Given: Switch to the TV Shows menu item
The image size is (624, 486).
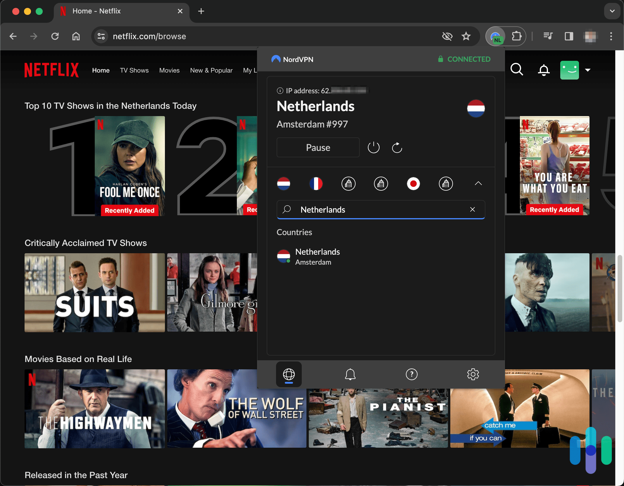Looking at the screenshot, I should 134,70.
